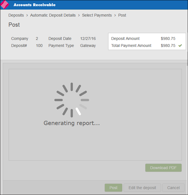This screenshot has width=188, height=195.
Task: Select the Deposit Amount value $980.75
Action: pos(168,38)
